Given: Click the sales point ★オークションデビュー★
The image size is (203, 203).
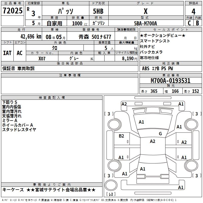Looking at the screenshot, I should point(163,35).
